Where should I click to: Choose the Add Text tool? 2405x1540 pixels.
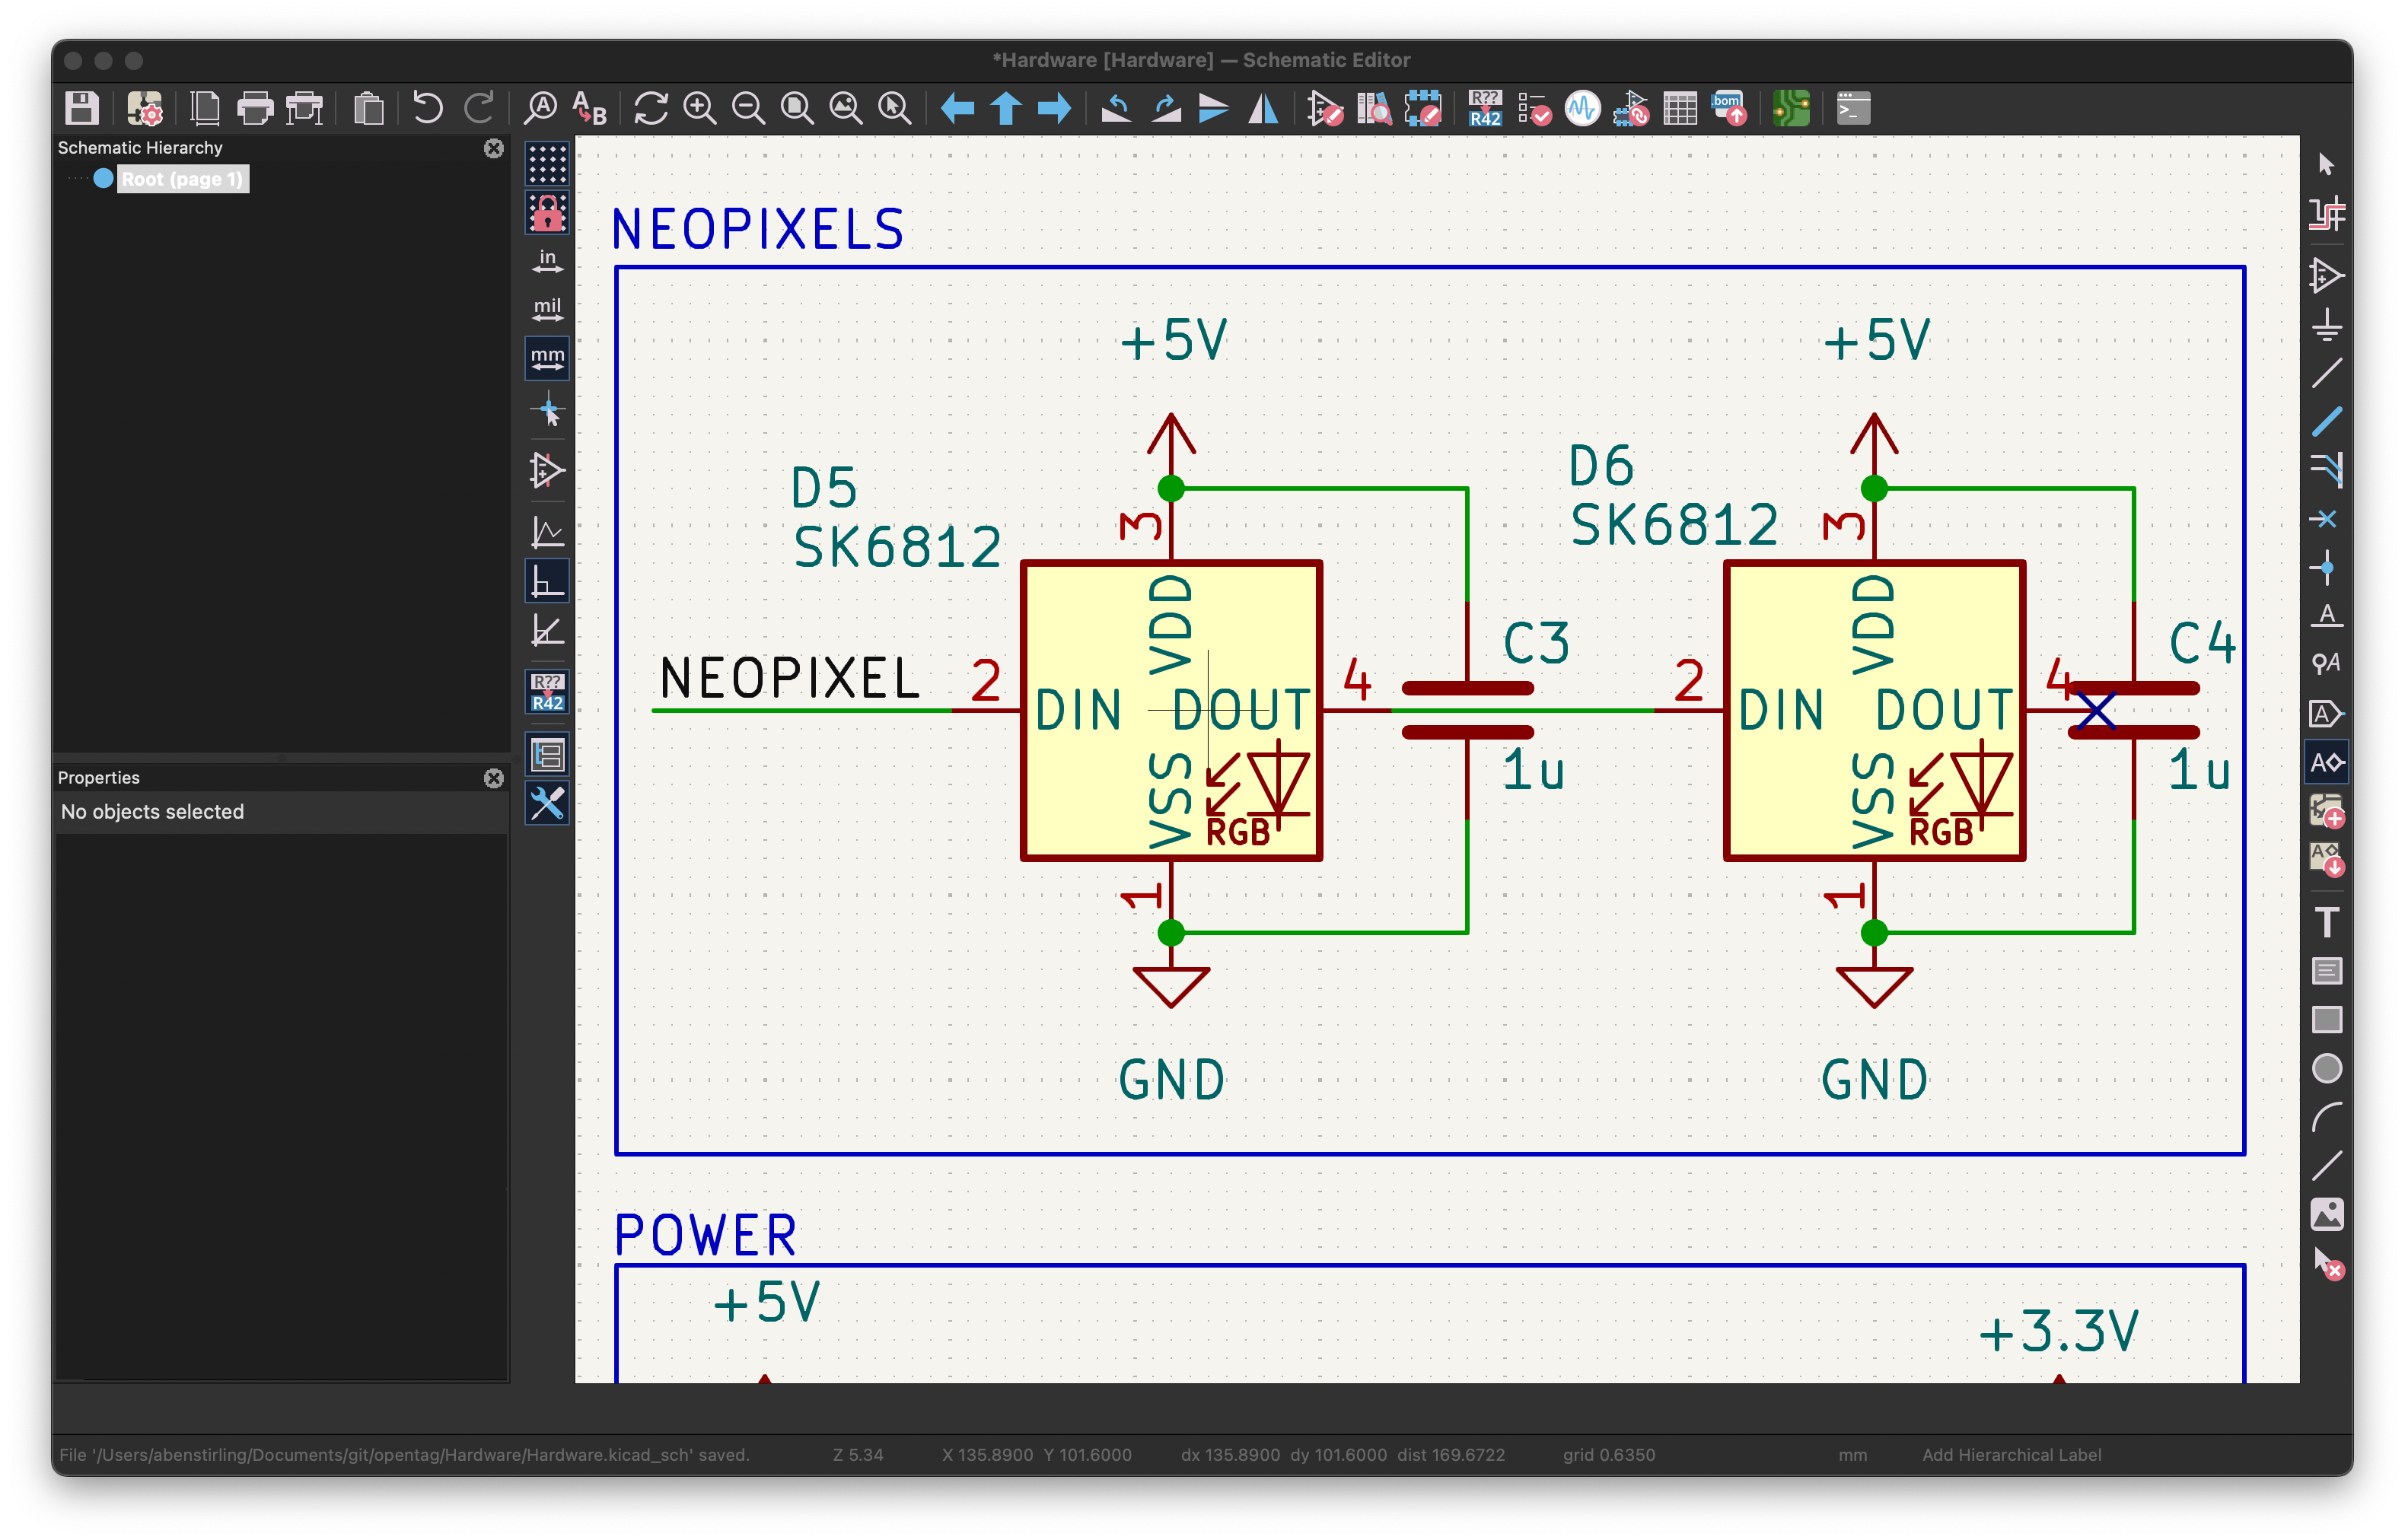coord(2326,921)
